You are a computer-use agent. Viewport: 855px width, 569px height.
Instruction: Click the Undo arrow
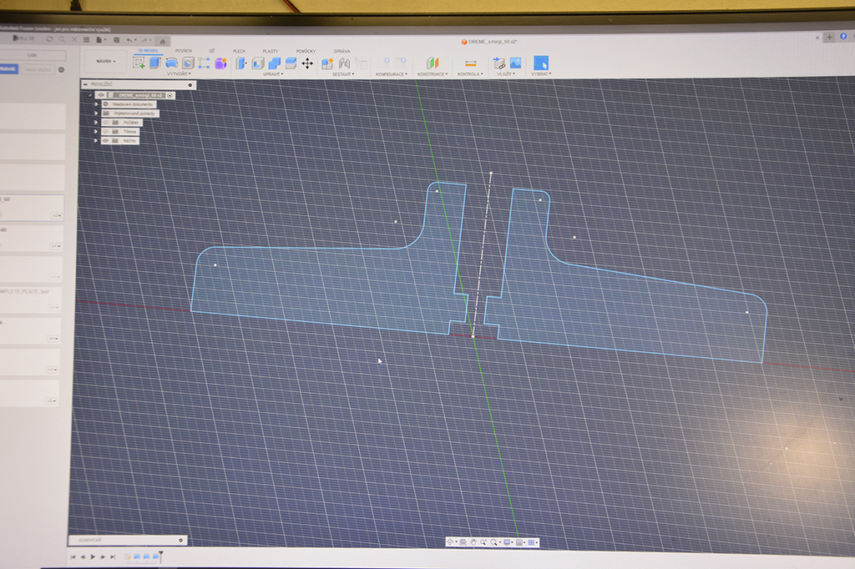pyautogui.click(x=129, y=40)
